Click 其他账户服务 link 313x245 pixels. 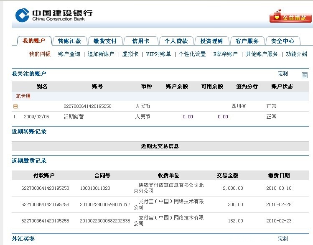point(262,54)
